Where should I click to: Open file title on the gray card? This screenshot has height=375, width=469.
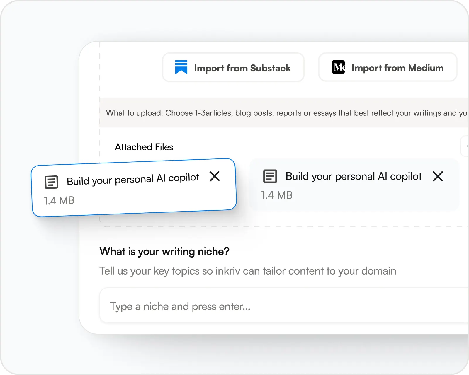coord(354,176)
